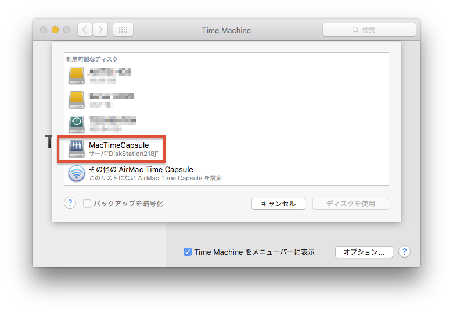The image size is (453, 314).
Task: Click the yellow minimize window button
Action: [x=55, y=30]
